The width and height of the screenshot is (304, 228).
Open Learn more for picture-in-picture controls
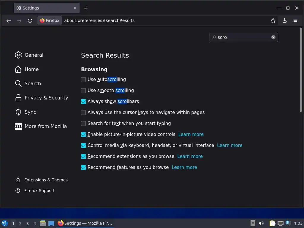191,134
